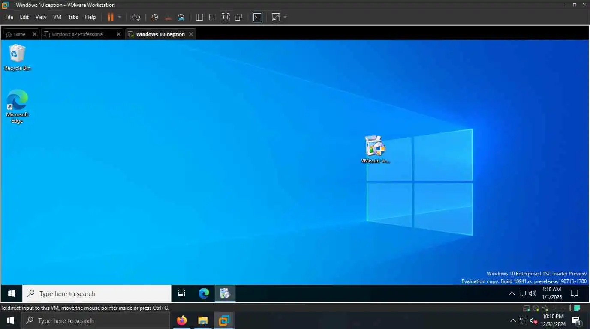Toggle the library sidebar panel
The image size is (590, 329).
199,17
